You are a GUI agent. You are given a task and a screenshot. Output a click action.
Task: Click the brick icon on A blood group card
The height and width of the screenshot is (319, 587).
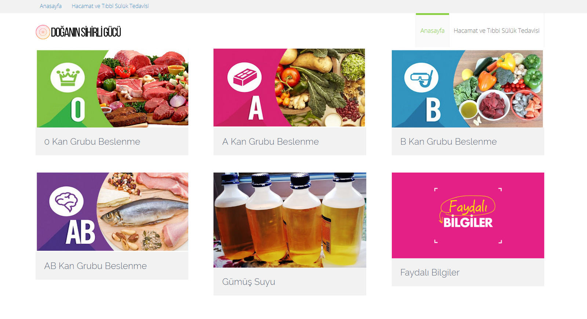tap(244, 77)
